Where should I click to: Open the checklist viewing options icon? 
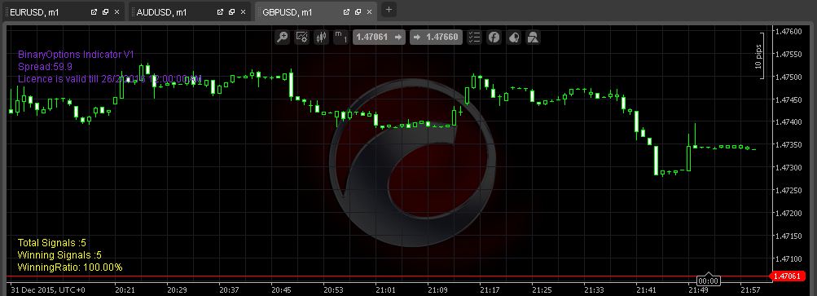coord(474,37)
